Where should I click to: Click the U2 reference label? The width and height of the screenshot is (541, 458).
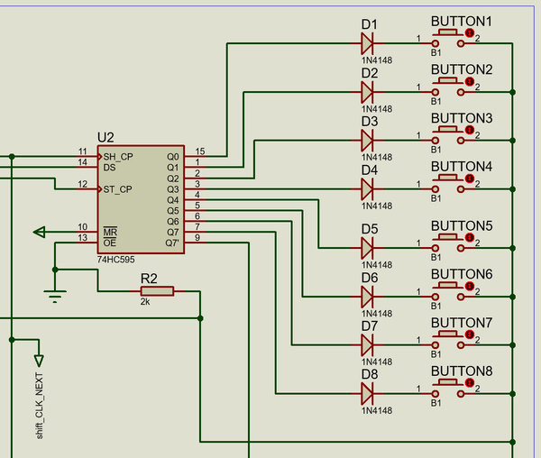pos(105,137)
